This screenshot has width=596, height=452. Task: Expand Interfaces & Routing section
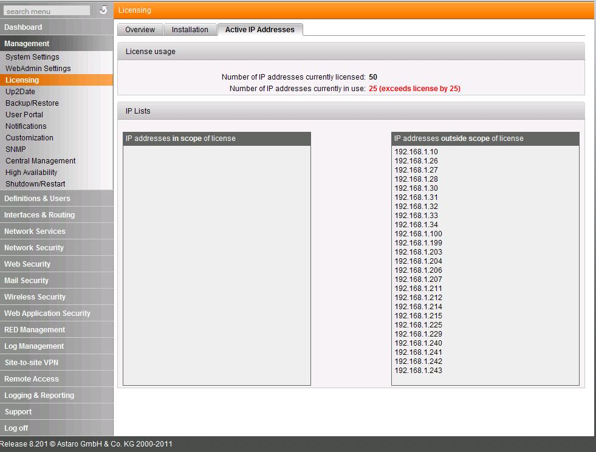click(x=39, y=215)
